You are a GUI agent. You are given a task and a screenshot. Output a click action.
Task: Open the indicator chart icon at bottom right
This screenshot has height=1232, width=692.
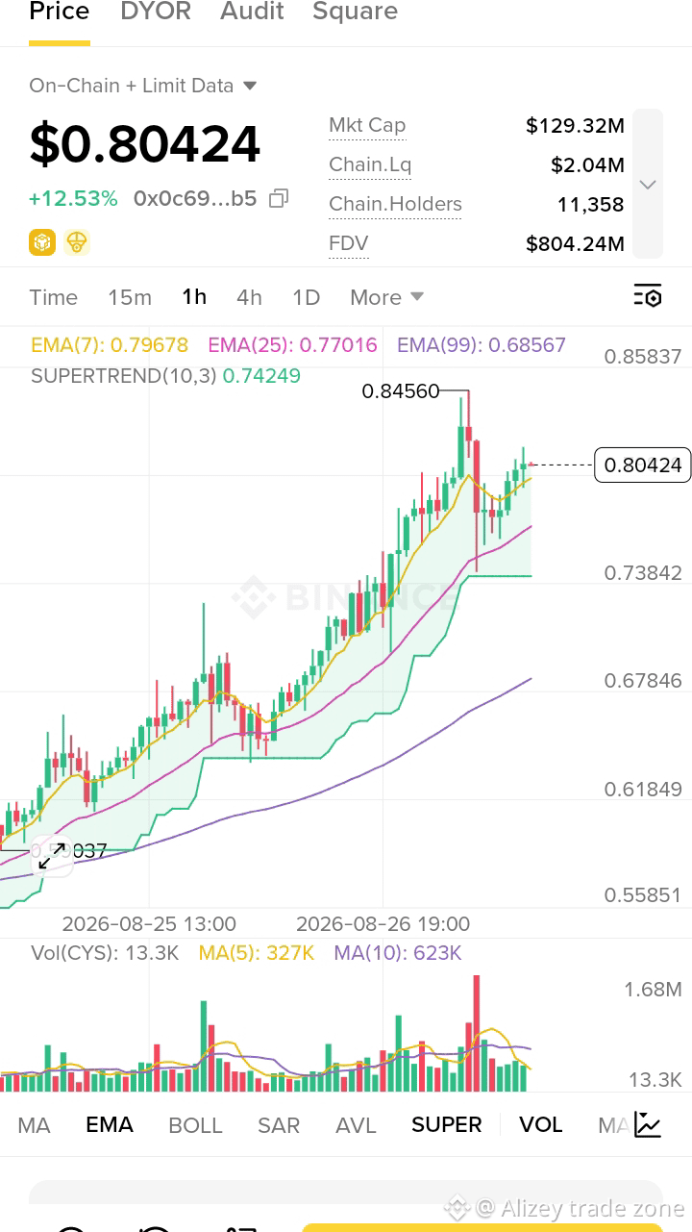648,1124
